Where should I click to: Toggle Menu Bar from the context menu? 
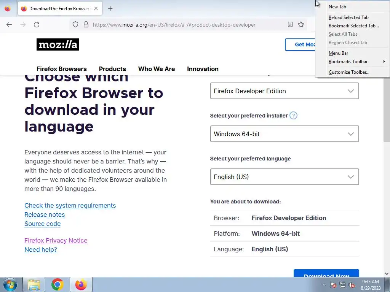click(352, 53)
